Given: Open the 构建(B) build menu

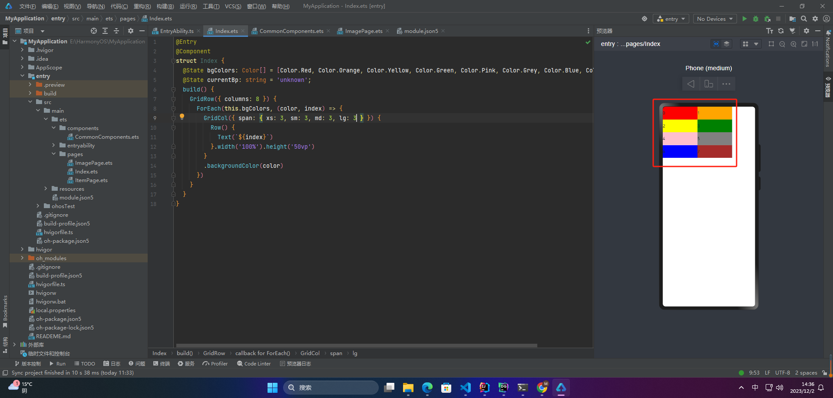Looking at the screenshot, I should click(x=165, y=6).
